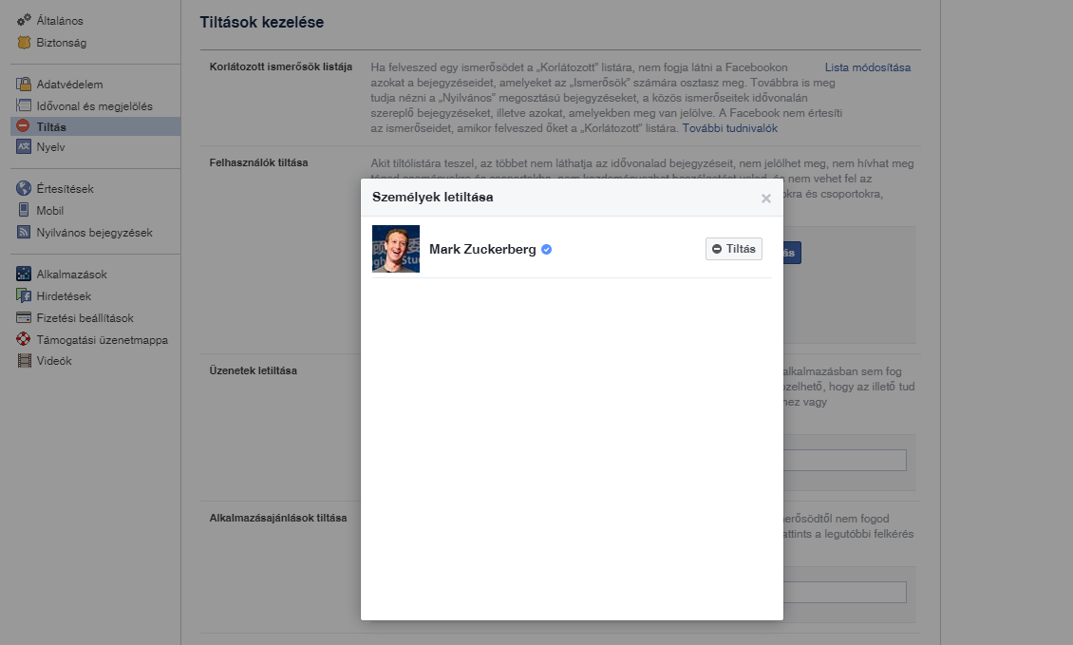Click the Nyilvános bejegyzések feed icon
Viewport: 1073px width, 645px height.
pos(24,232)
